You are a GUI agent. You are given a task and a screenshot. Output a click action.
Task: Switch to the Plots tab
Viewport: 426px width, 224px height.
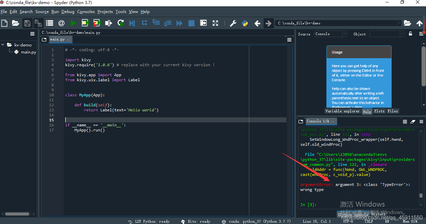click(379, 111)
